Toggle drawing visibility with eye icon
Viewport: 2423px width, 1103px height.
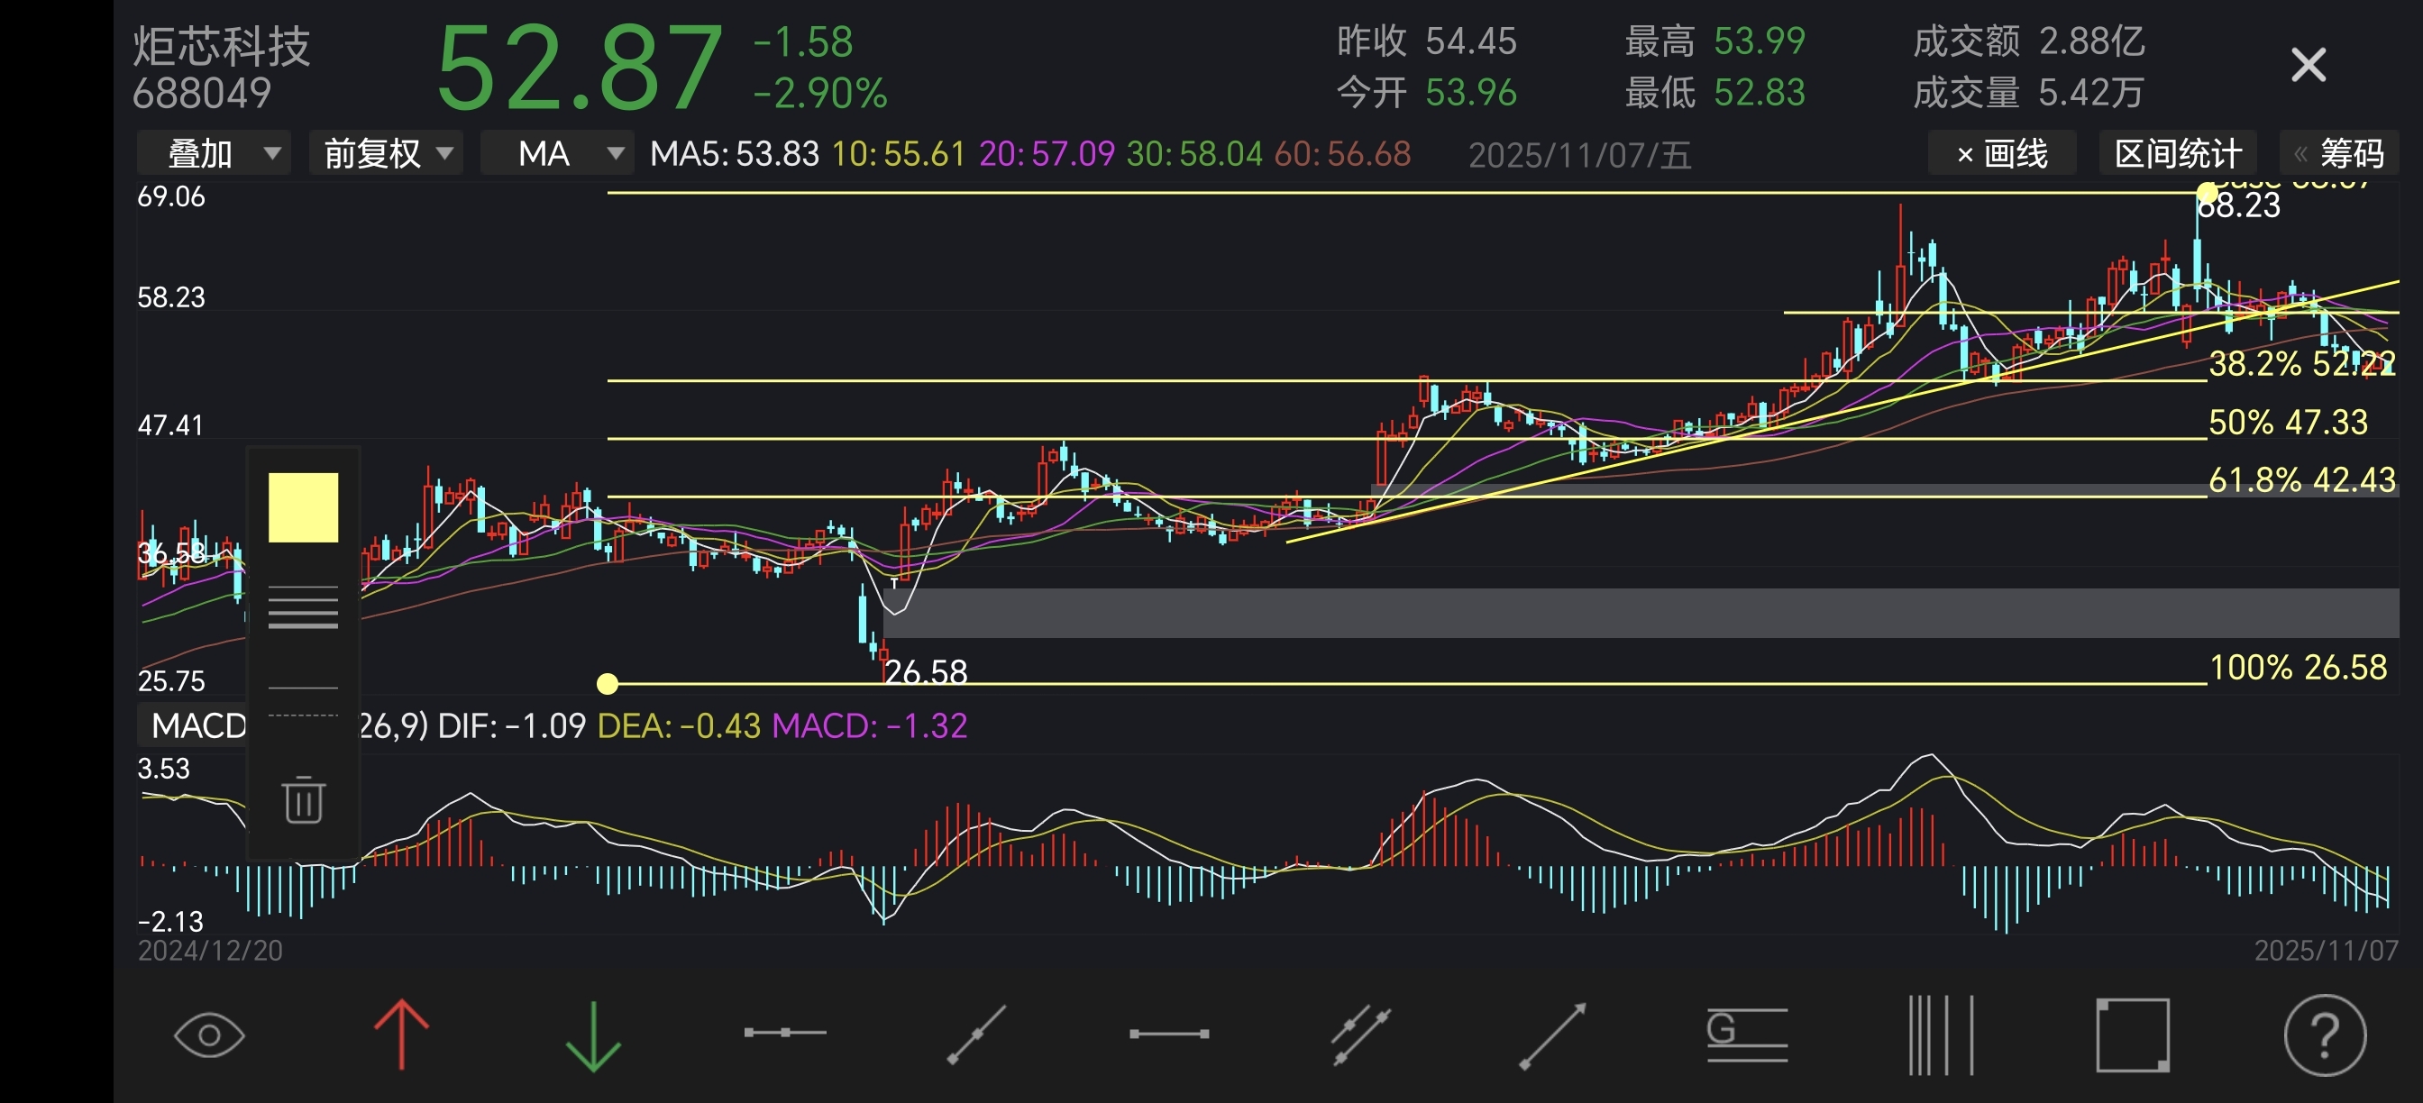pyautogui.click(x=209, y=1035)
